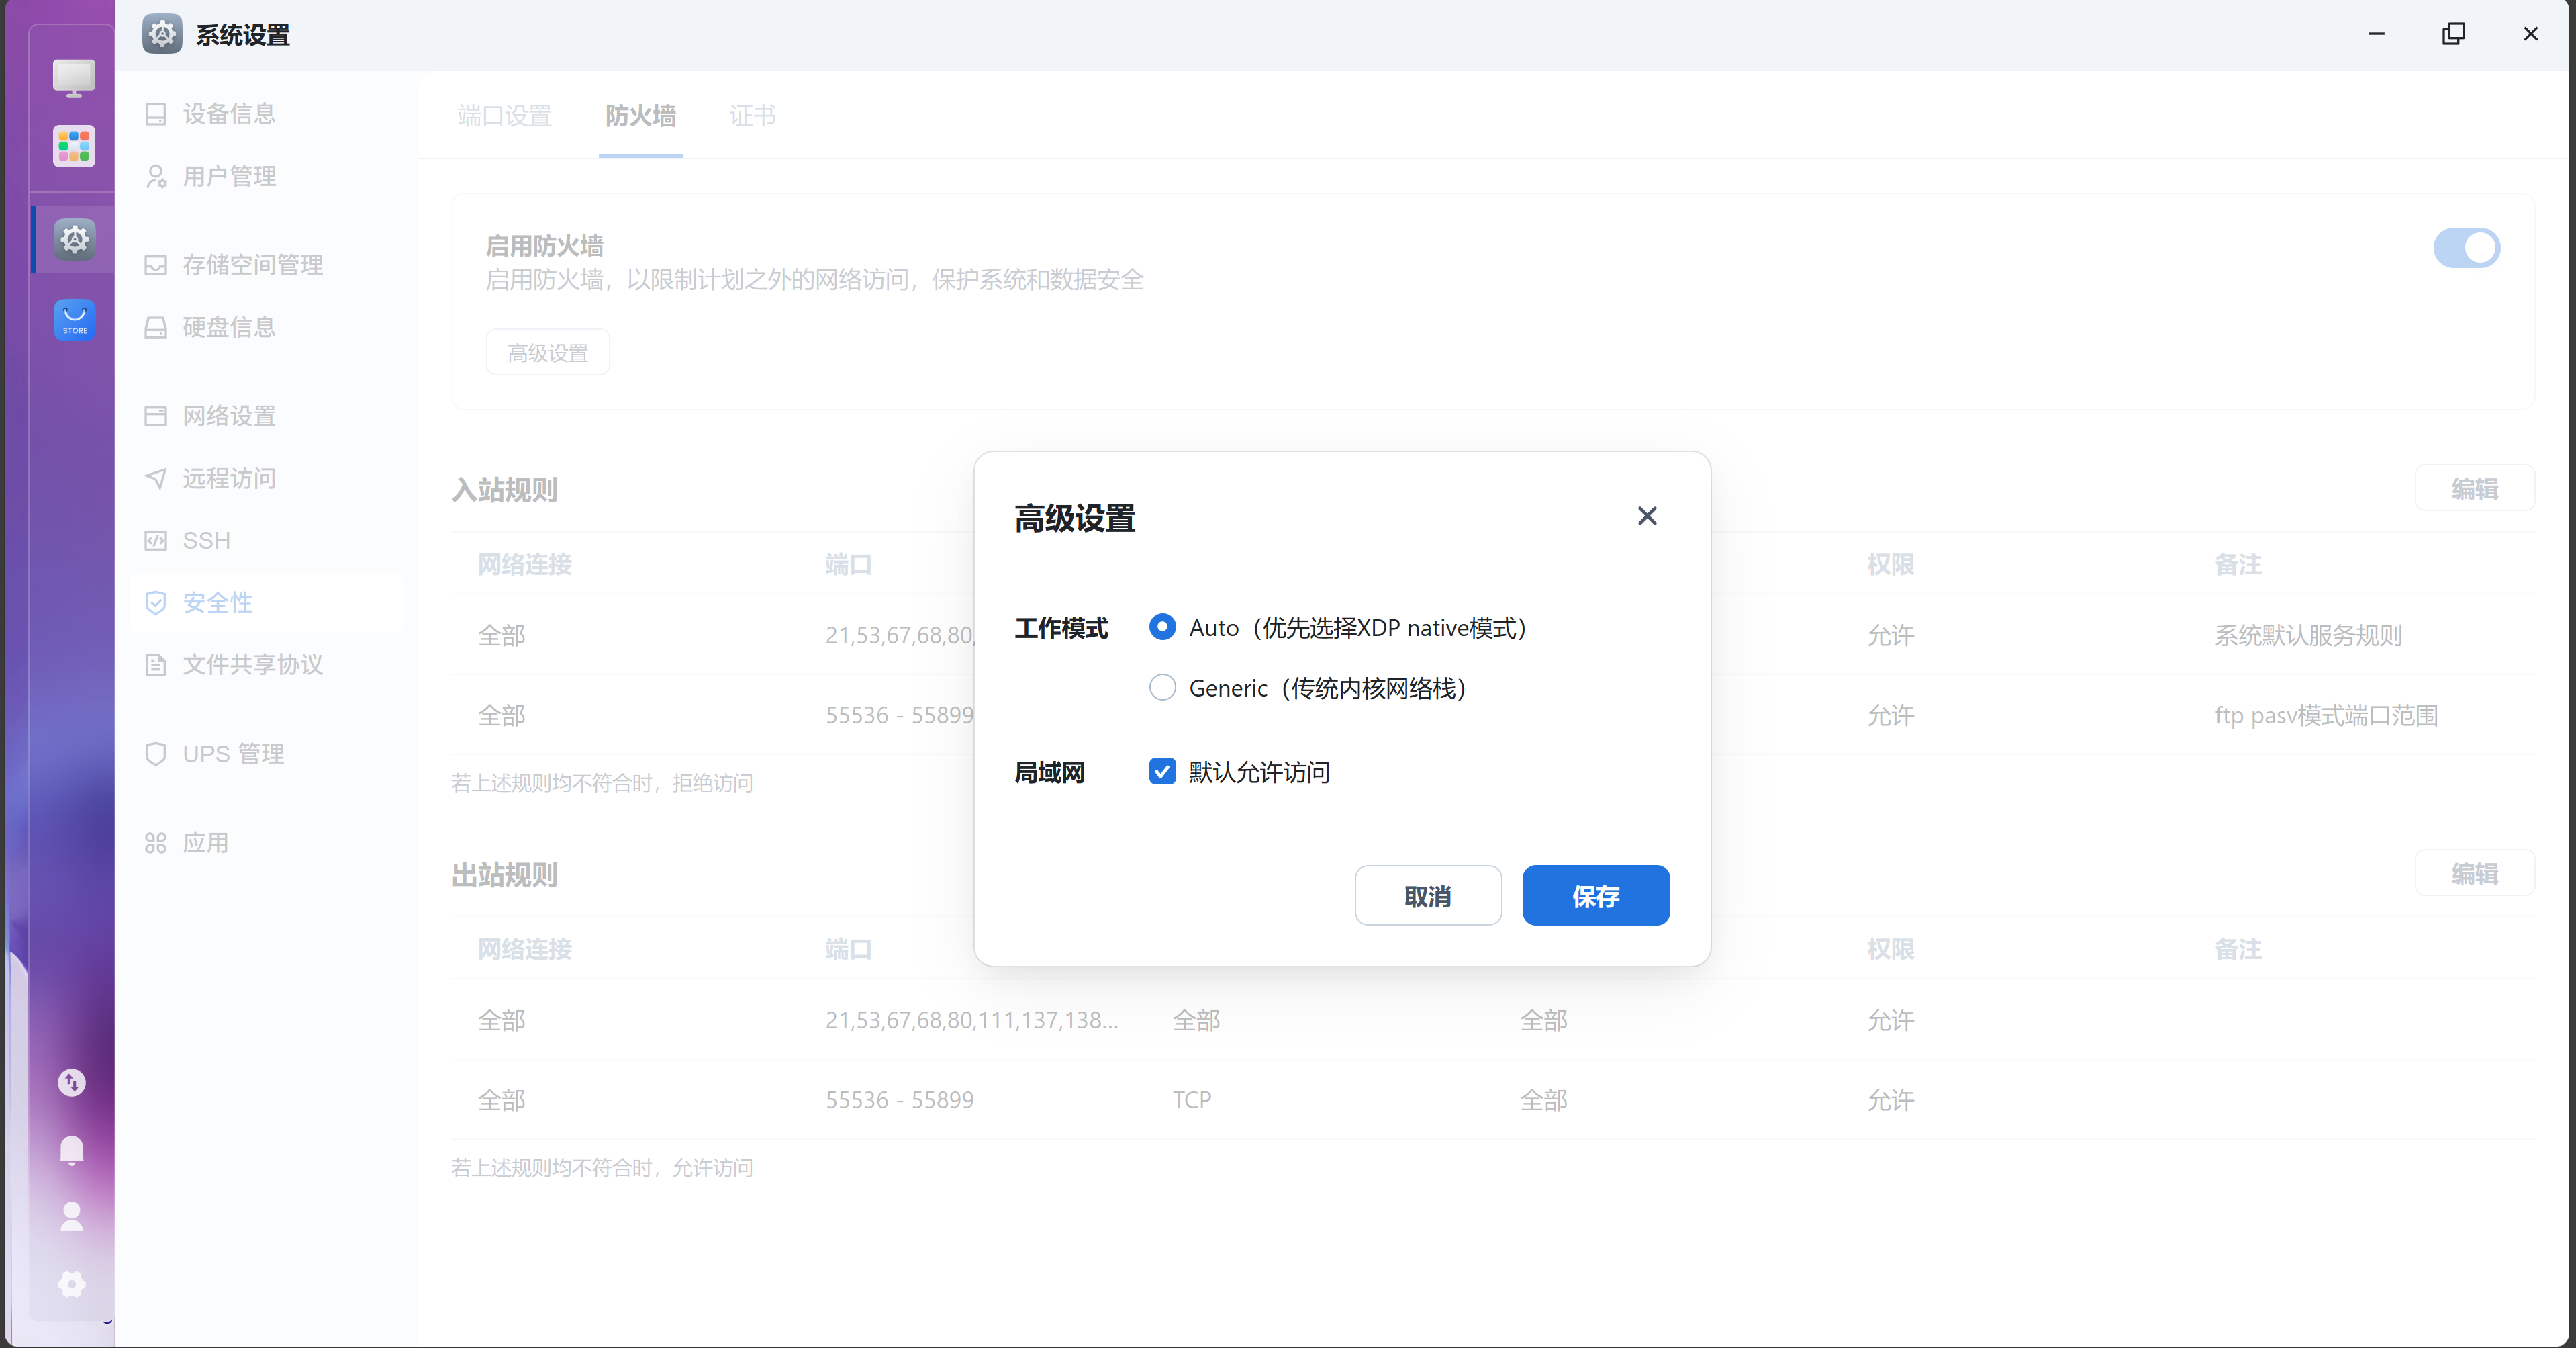Select the system settings gear in dock
The width and height of the screenshot is (2576, 1348).
point(74,239)
